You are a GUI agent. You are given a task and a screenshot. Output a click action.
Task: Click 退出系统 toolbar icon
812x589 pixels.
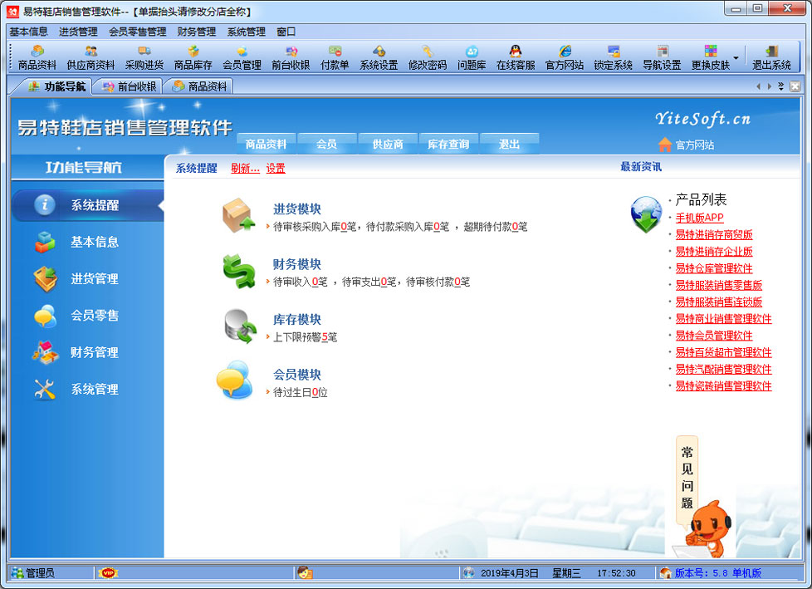pyautogui.click(x=771, y=57)
